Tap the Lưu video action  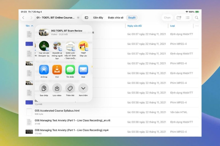pos(57,90)
